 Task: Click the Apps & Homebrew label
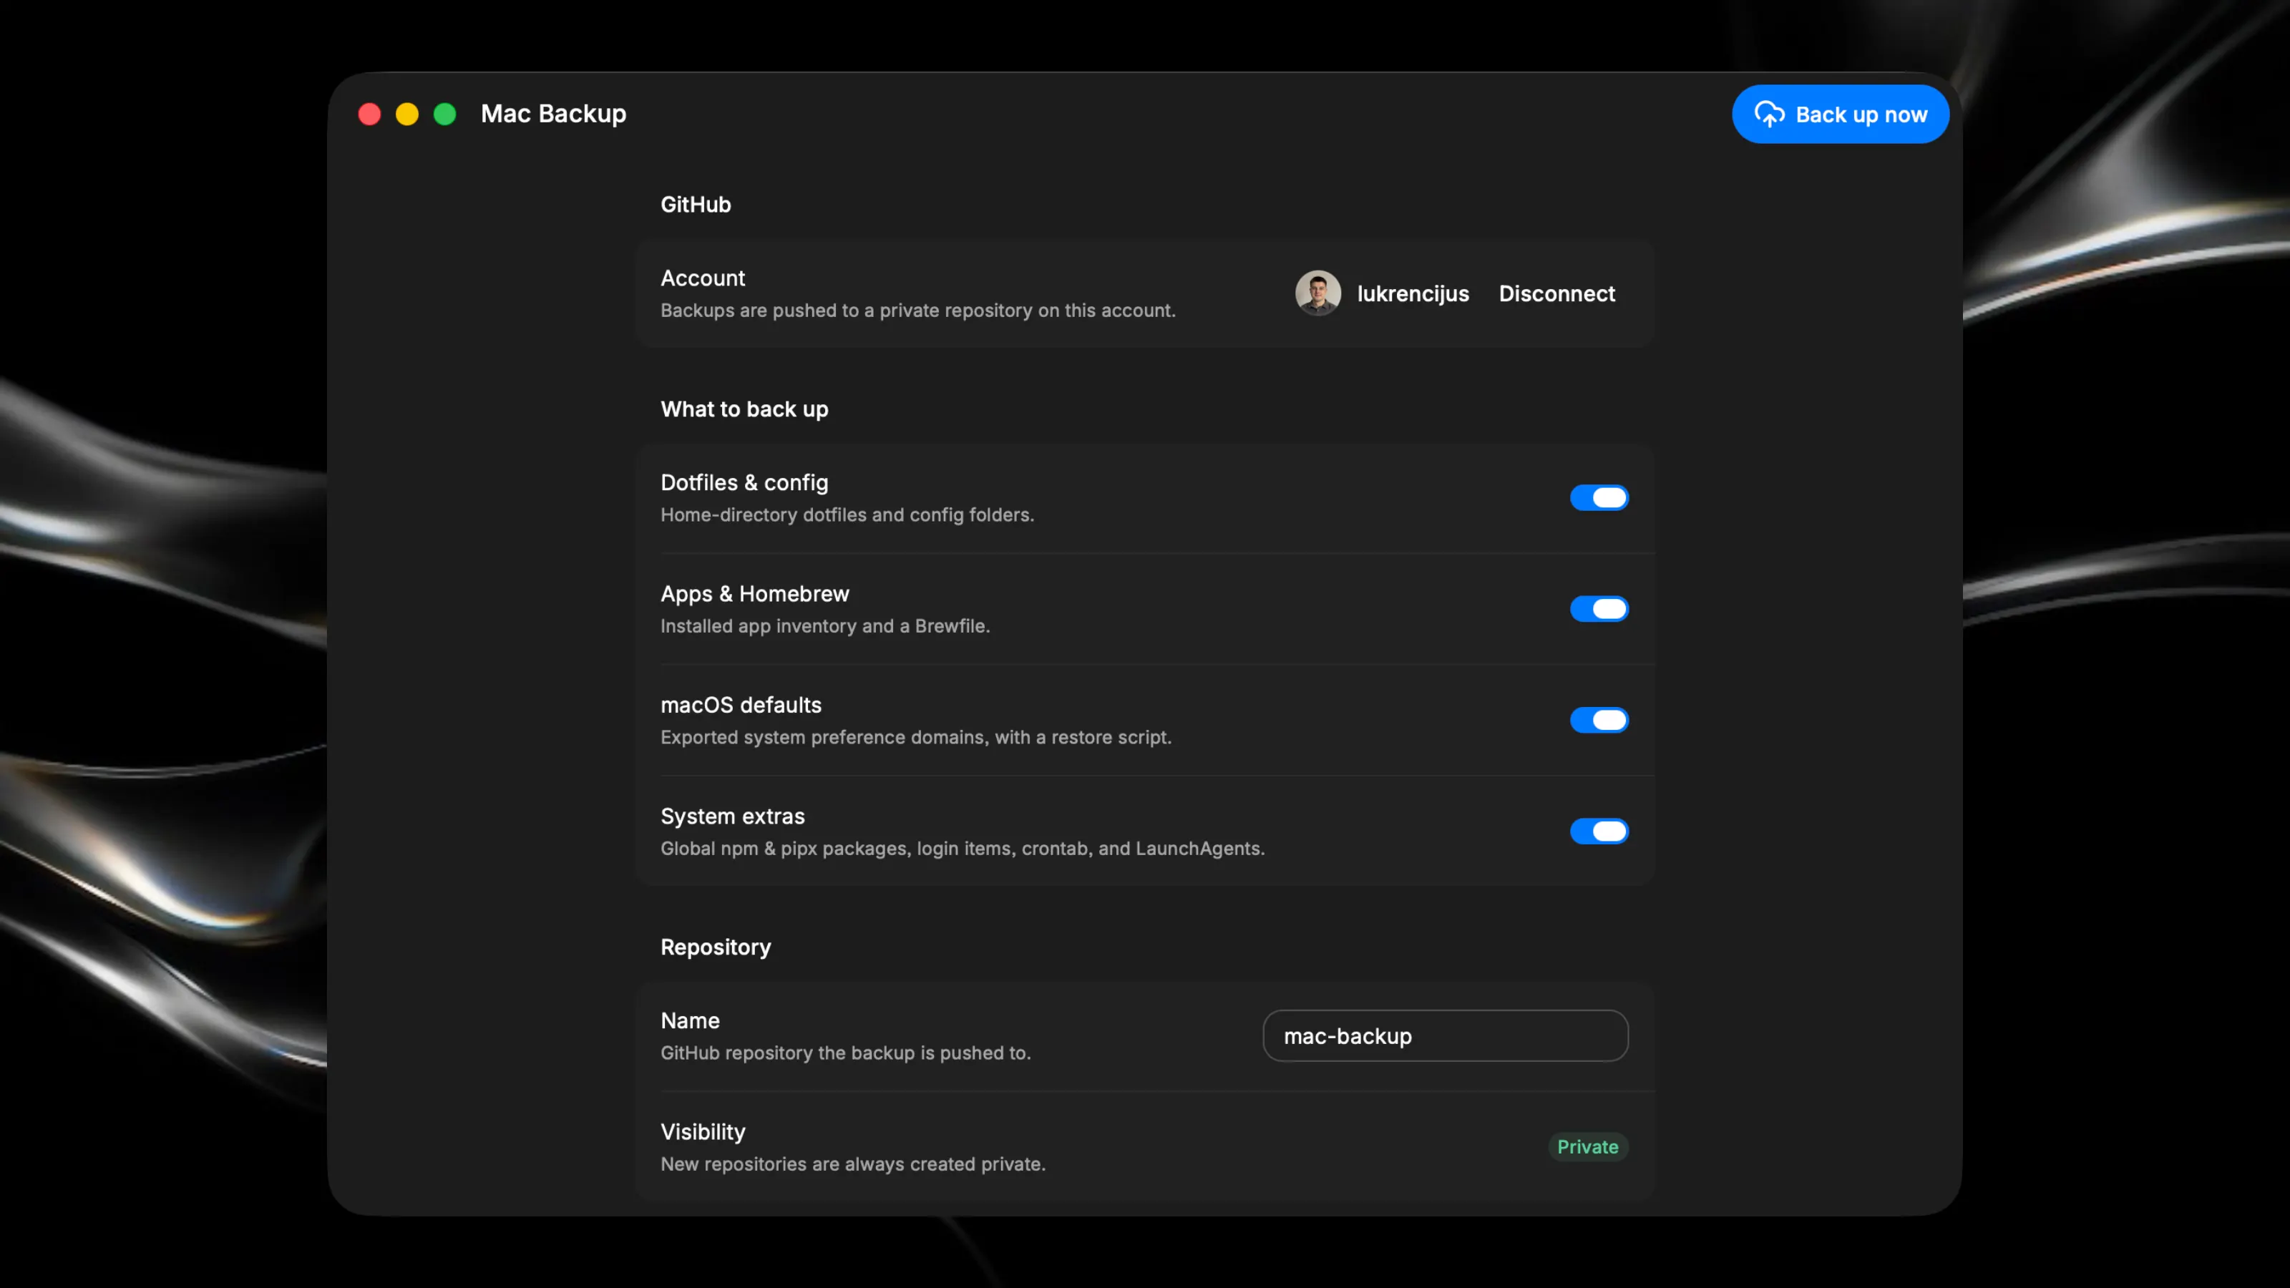(x=755, y=594)
